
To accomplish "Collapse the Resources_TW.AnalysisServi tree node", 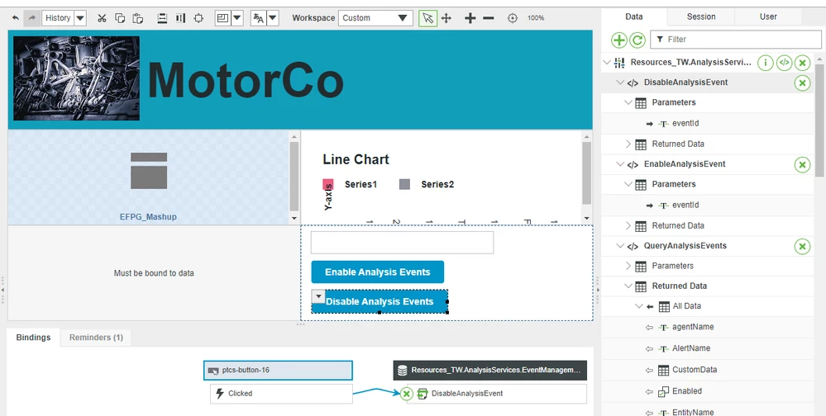I will coord(607,62).
